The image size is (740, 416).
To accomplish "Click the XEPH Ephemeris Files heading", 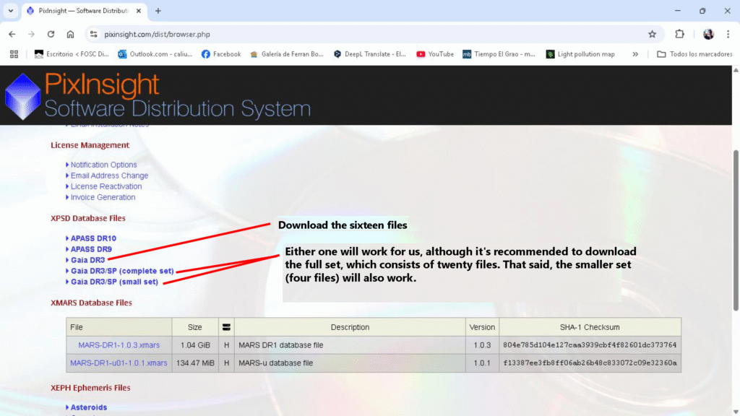I will (90, 388).
